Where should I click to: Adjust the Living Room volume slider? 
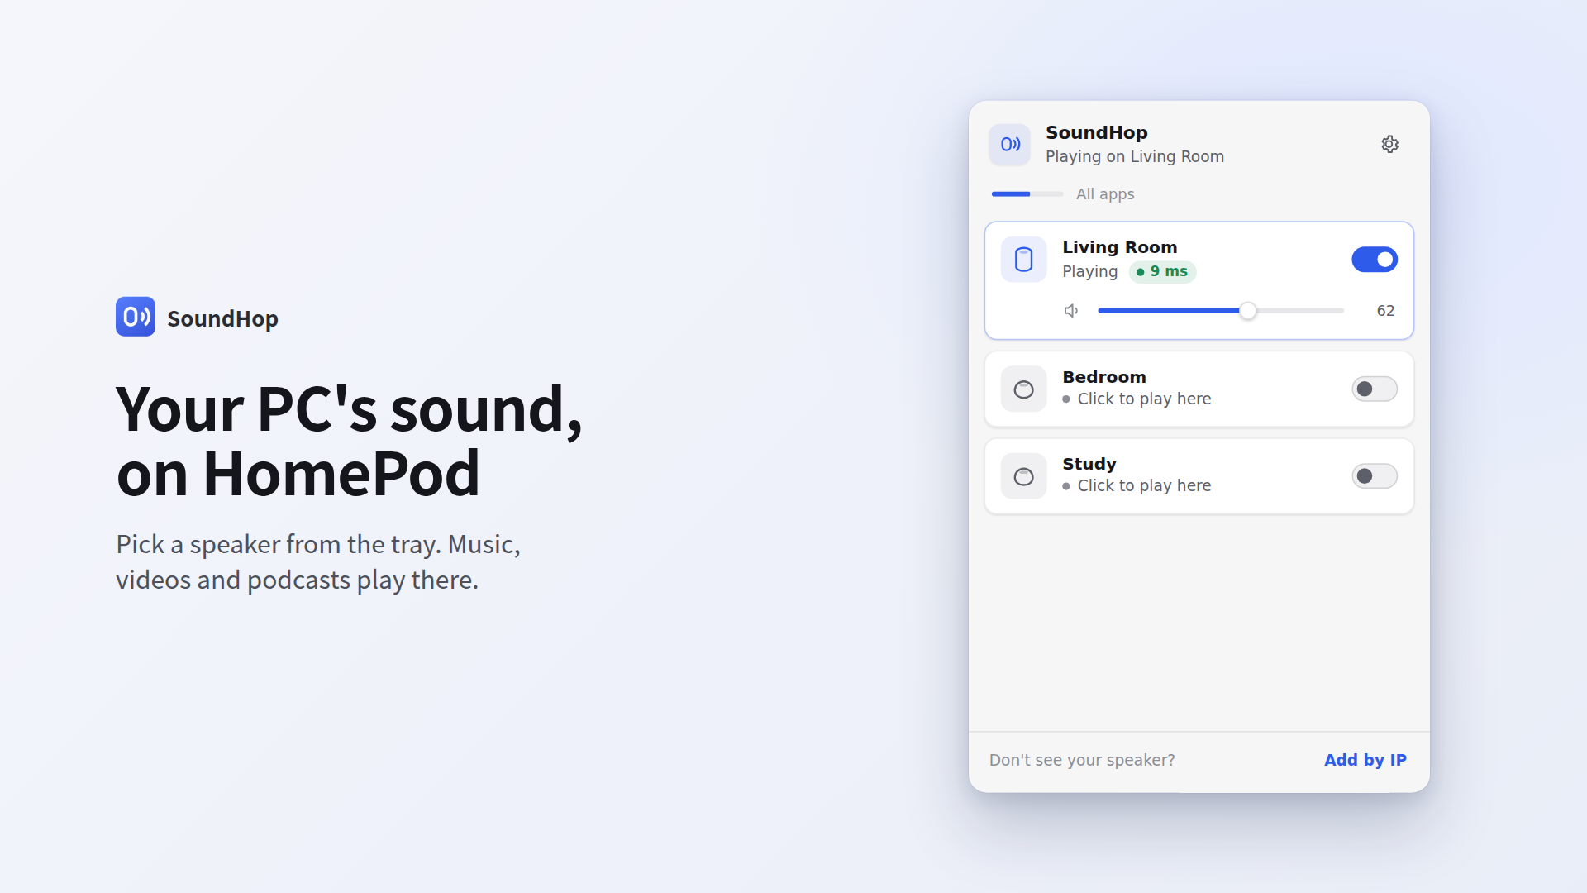pos(1220,311)
